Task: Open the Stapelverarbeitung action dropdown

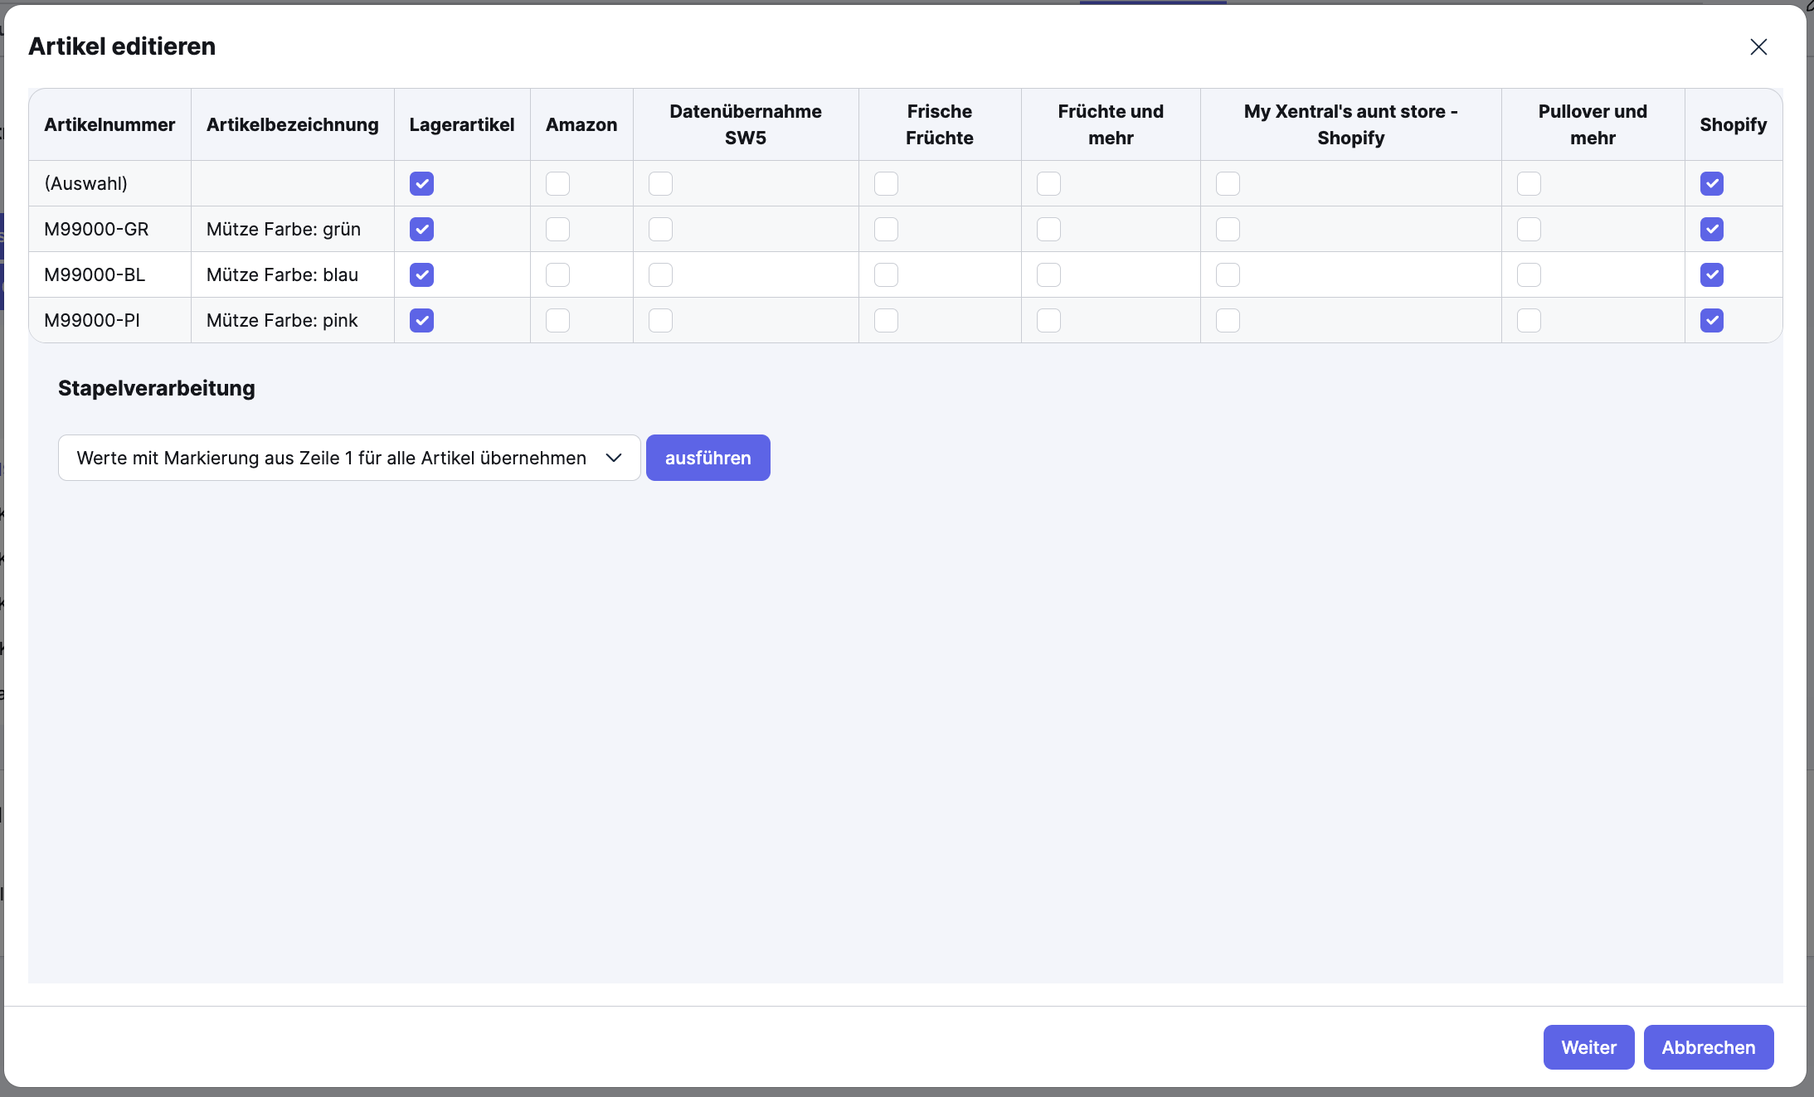Action: point(348,458)
